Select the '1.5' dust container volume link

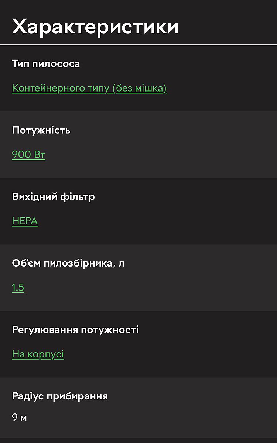click(x=18, y=288)
